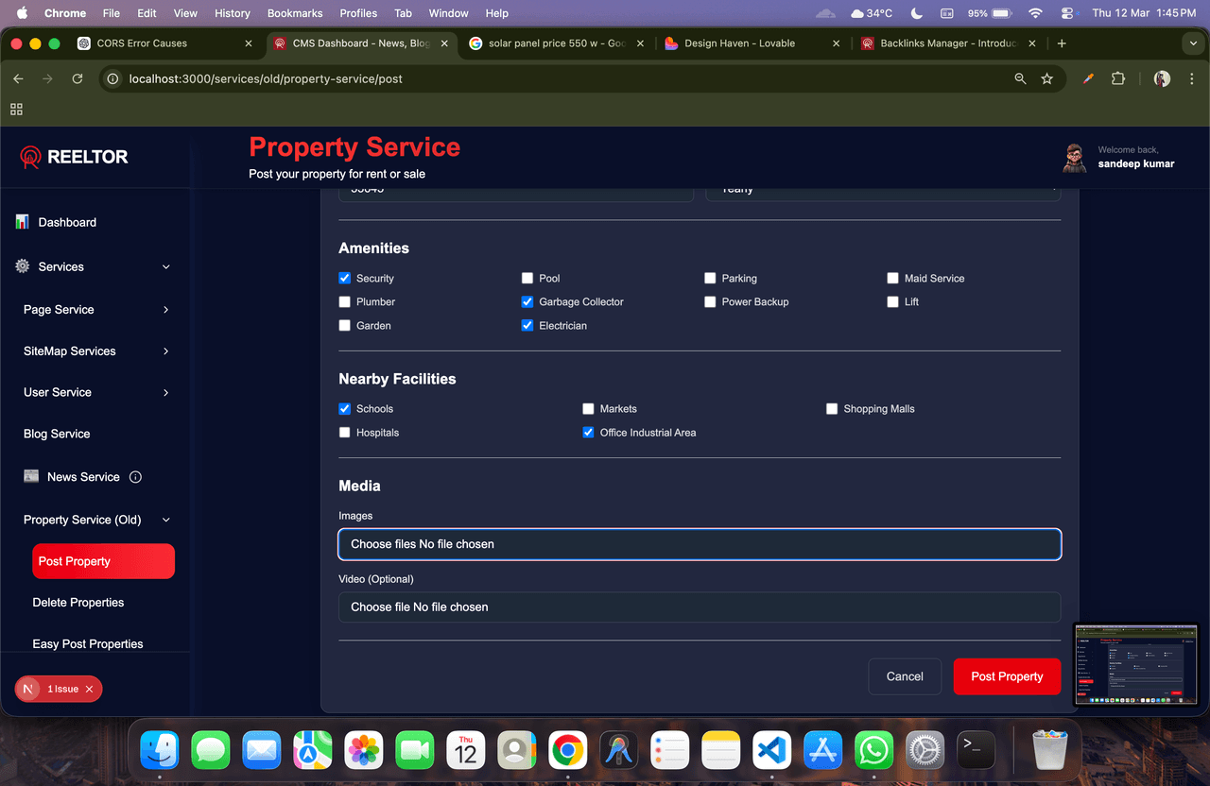Screen dimensions: 1210x786
Task: Click the user avatar next to Welcome back
Action: click(x=1074, y=158)
